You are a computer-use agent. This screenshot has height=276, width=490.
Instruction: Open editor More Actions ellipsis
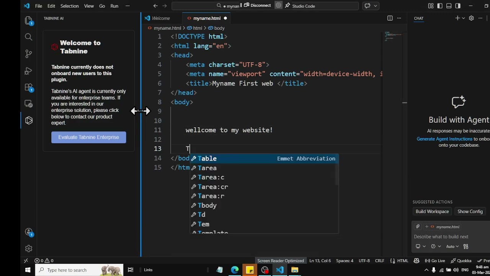[x=399, y=18]
